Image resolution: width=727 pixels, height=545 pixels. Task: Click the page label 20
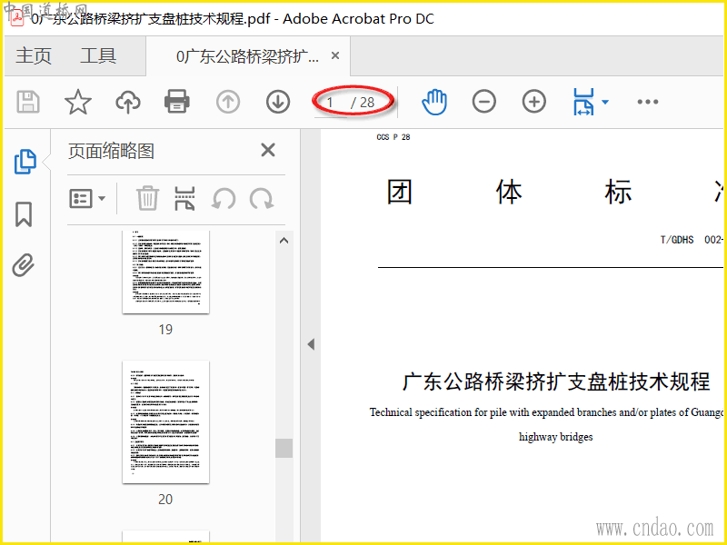point(165,500)
